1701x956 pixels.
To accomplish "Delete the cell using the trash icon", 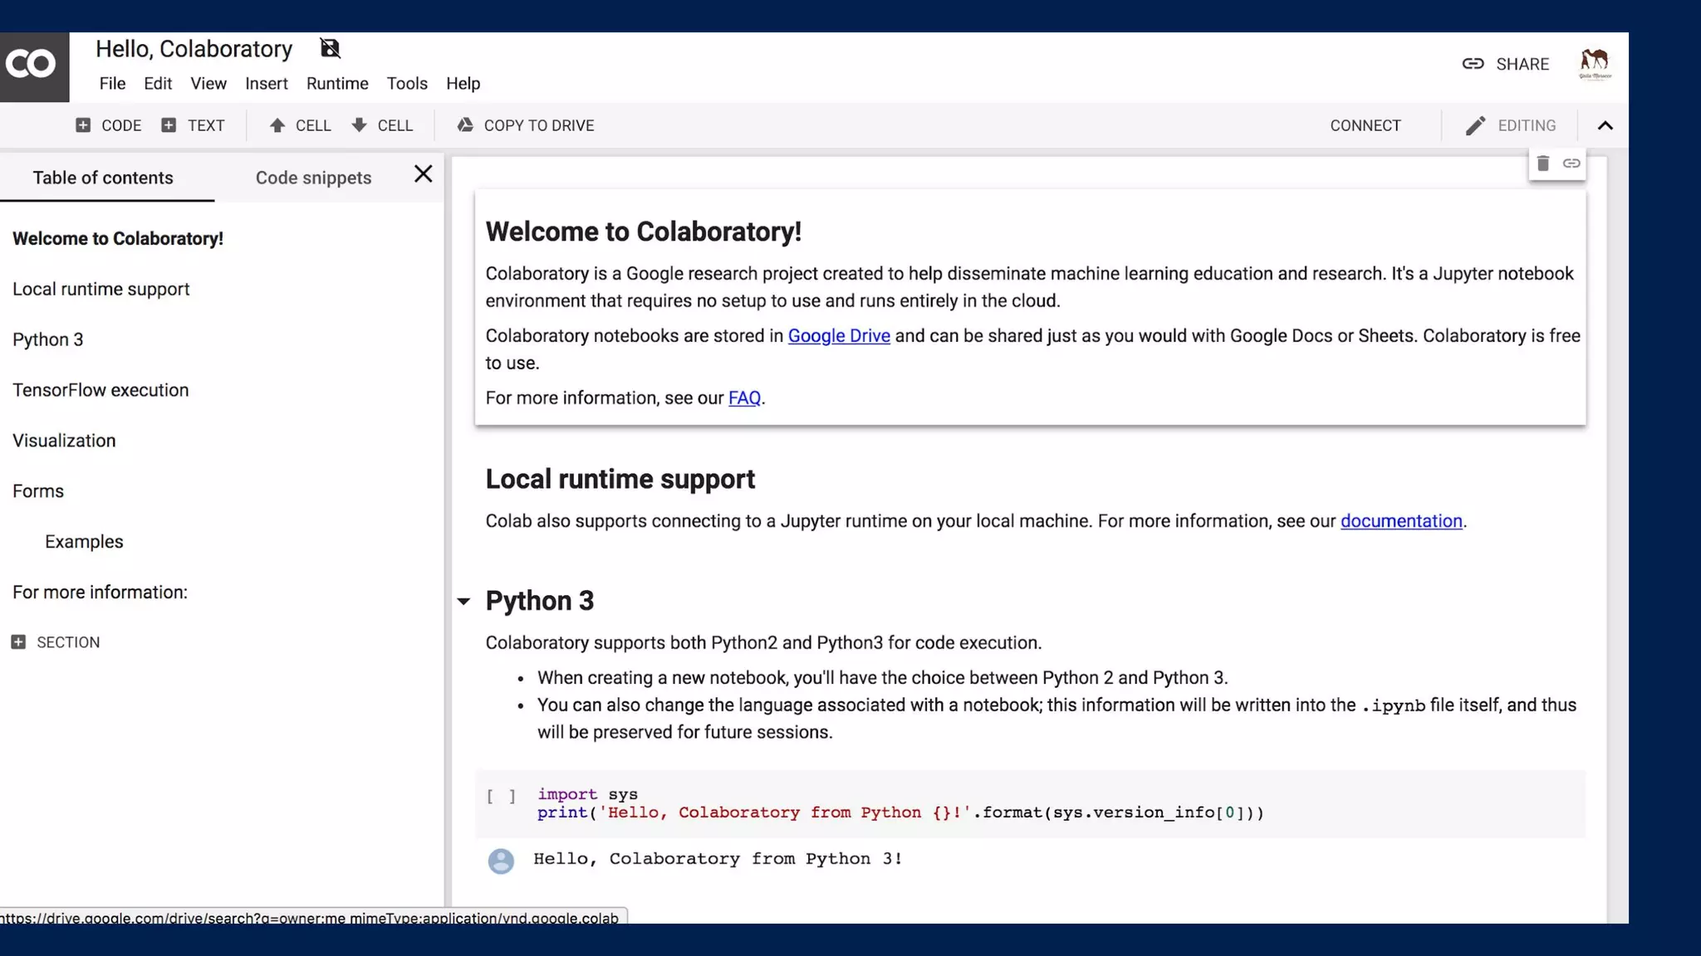I will [x=1542, y=163].
